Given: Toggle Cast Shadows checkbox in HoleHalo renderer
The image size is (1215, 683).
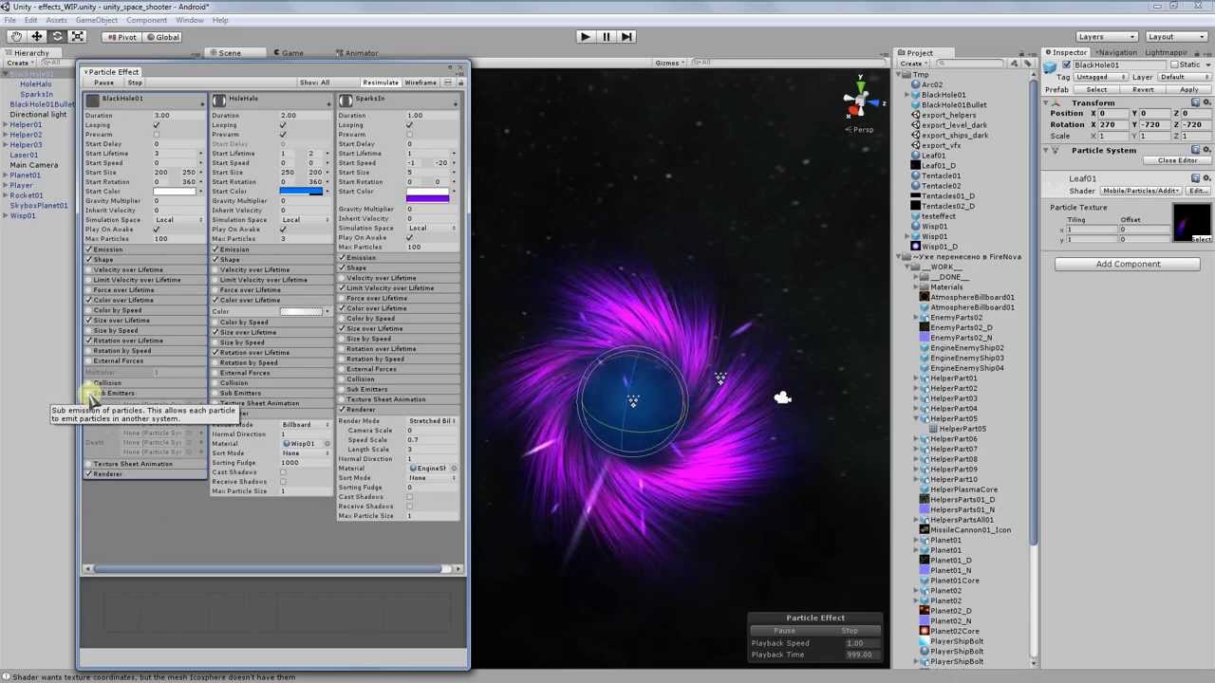Looking at the screenshot, I should point(283,472).
